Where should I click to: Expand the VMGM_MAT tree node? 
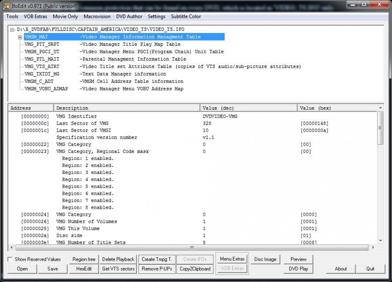[20, 37]
